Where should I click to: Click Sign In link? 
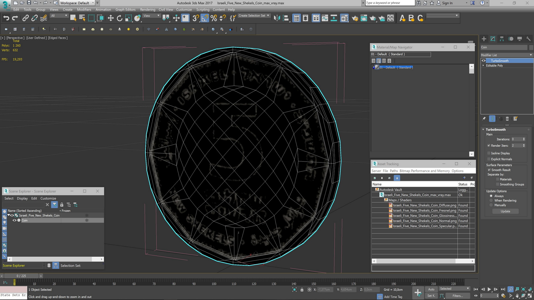click(447, 3)
